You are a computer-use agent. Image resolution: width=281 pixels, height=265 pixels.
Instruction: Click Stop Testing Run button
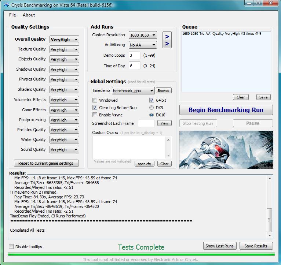198,123
